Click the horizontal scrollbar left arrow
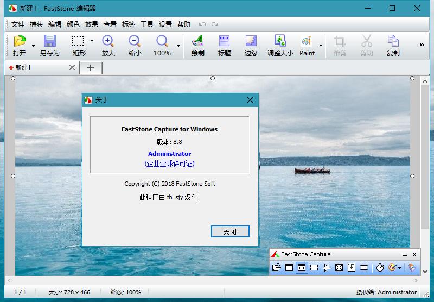 9,280
